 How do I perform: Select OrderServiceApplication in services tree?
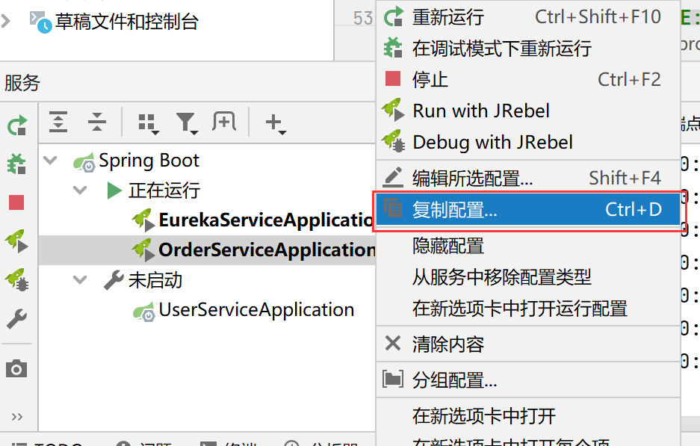267,250
